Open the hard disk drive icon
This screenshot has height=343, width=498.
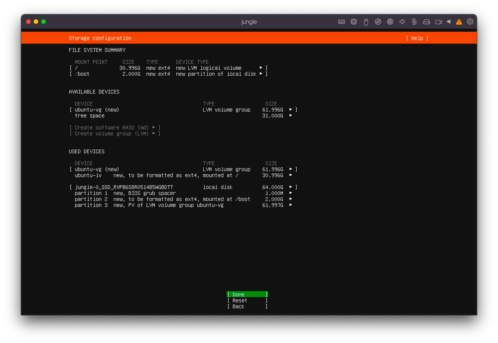pos(426,22)
